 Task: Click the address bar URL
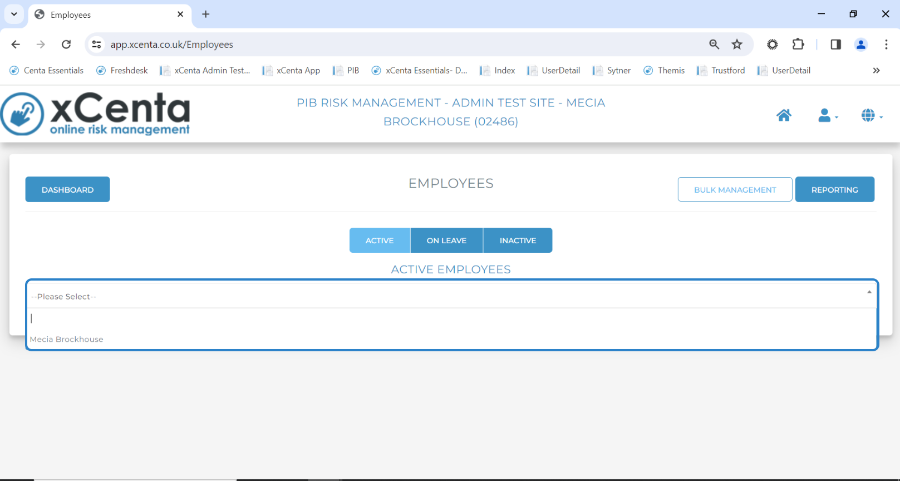171,45
